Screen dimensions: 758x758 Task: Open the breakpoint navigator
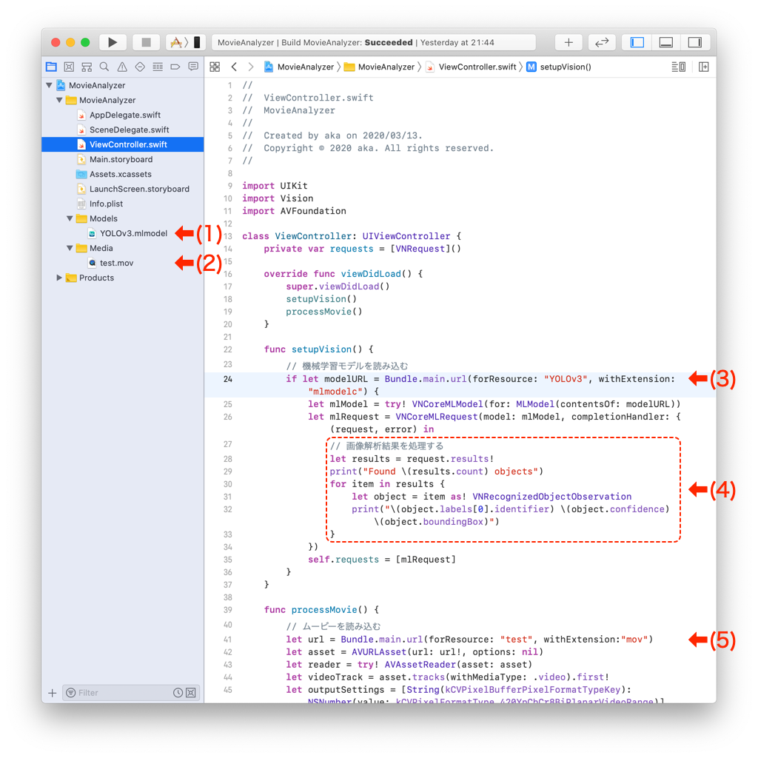point(175,67)
